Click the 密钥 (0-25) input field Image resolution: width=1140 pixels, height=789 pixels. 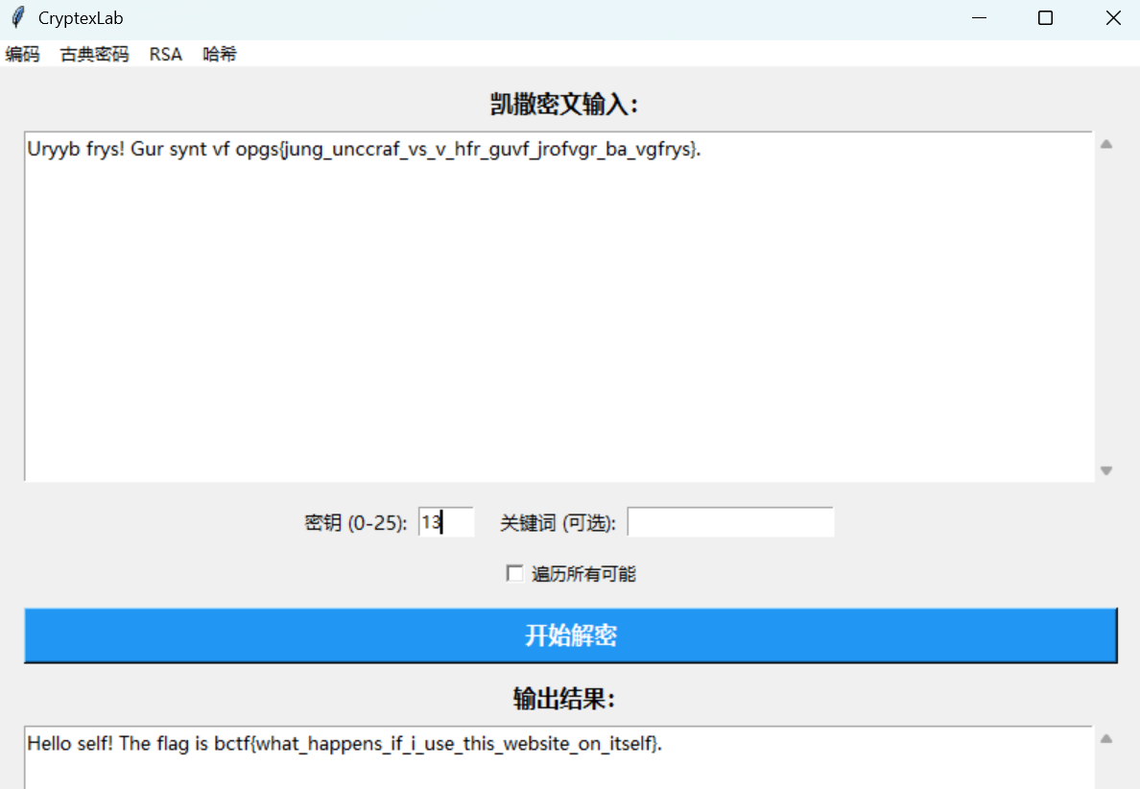[x=446, y=523]
